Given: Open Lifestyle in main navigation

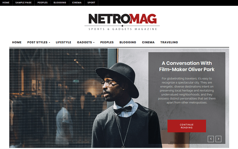Looking at the screenshot, I should point(64,42).
